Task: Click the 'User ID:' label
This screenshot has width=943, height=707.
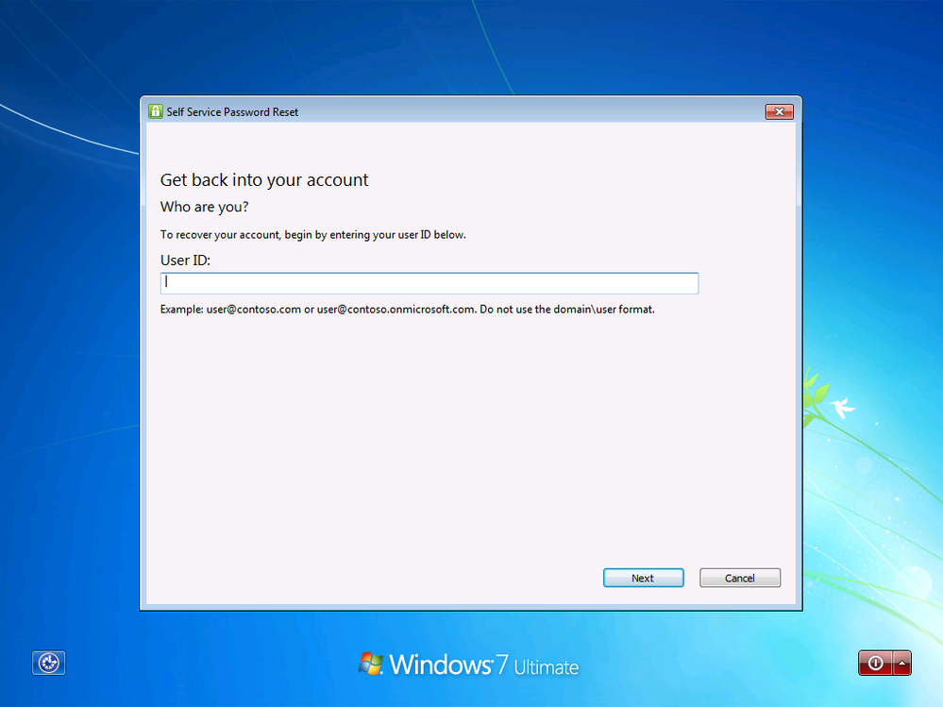Action: click(x=185, y=261)
